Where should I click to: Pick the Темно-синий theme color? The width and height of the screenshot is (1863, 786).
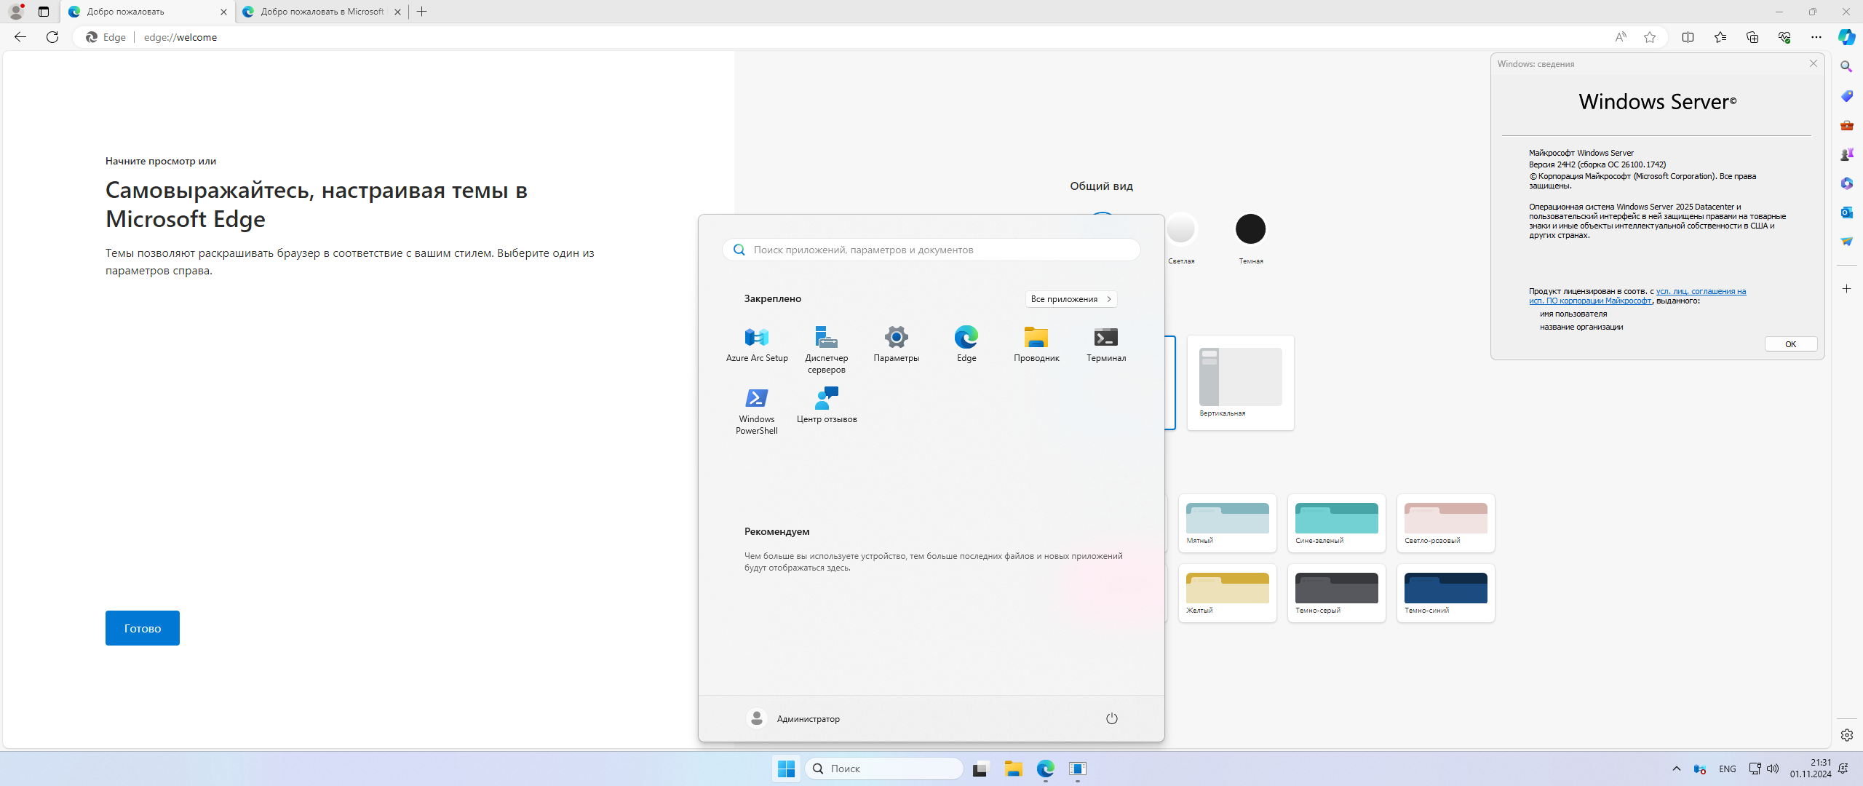(x=1445, y=592)
